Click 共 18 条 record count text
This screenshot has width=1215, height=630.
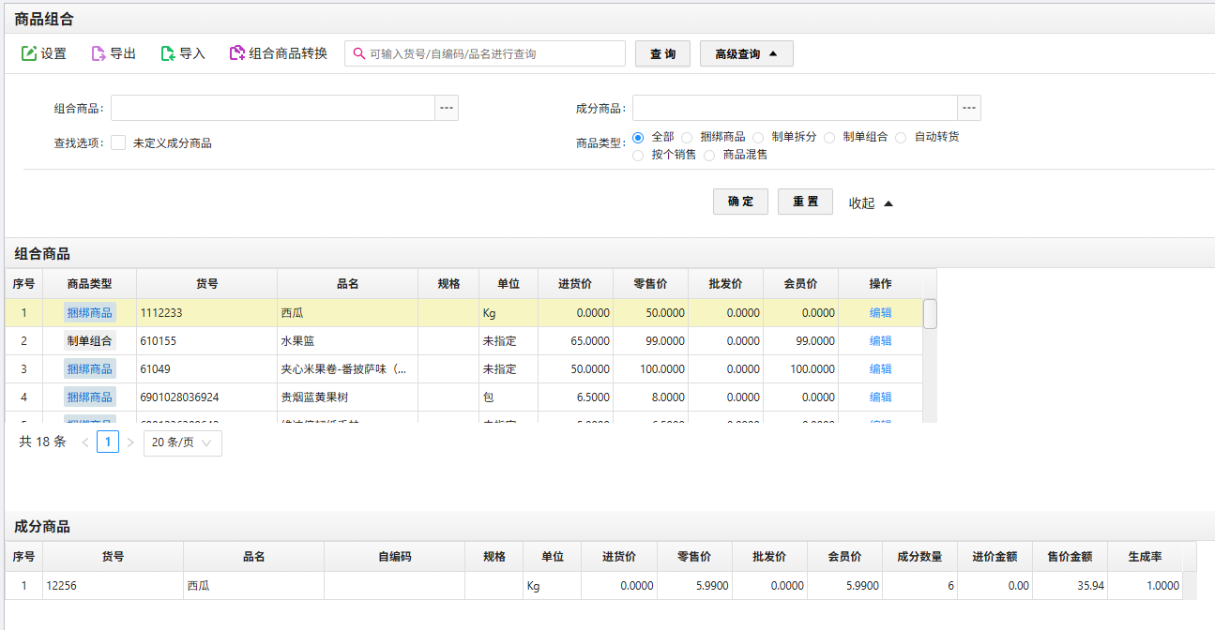(x=42, y=442)
